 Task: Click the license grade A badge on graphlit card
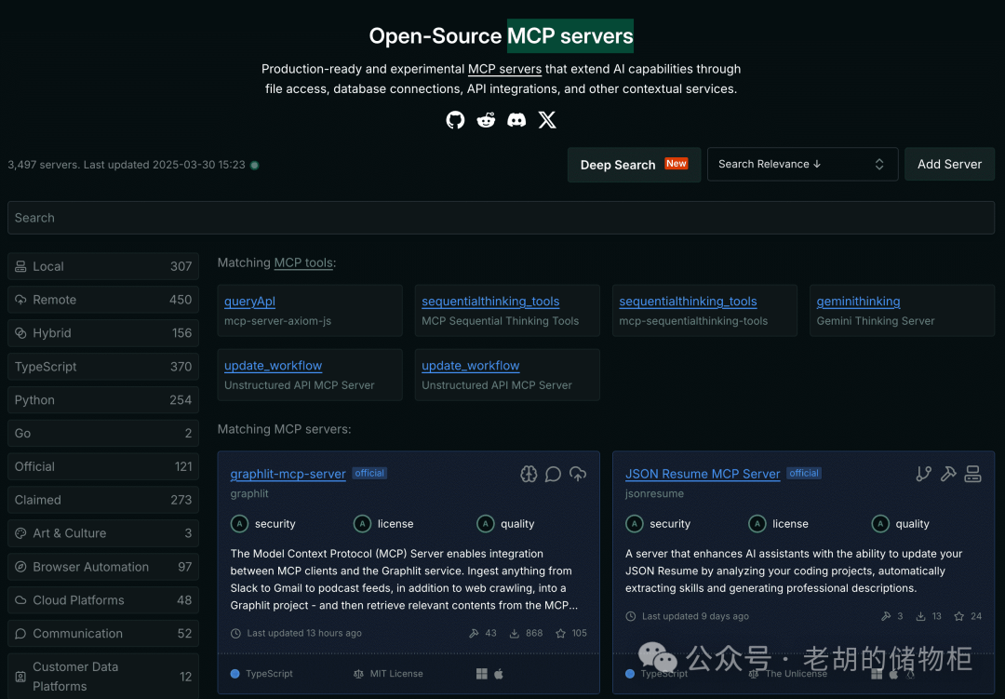point(363,524)
